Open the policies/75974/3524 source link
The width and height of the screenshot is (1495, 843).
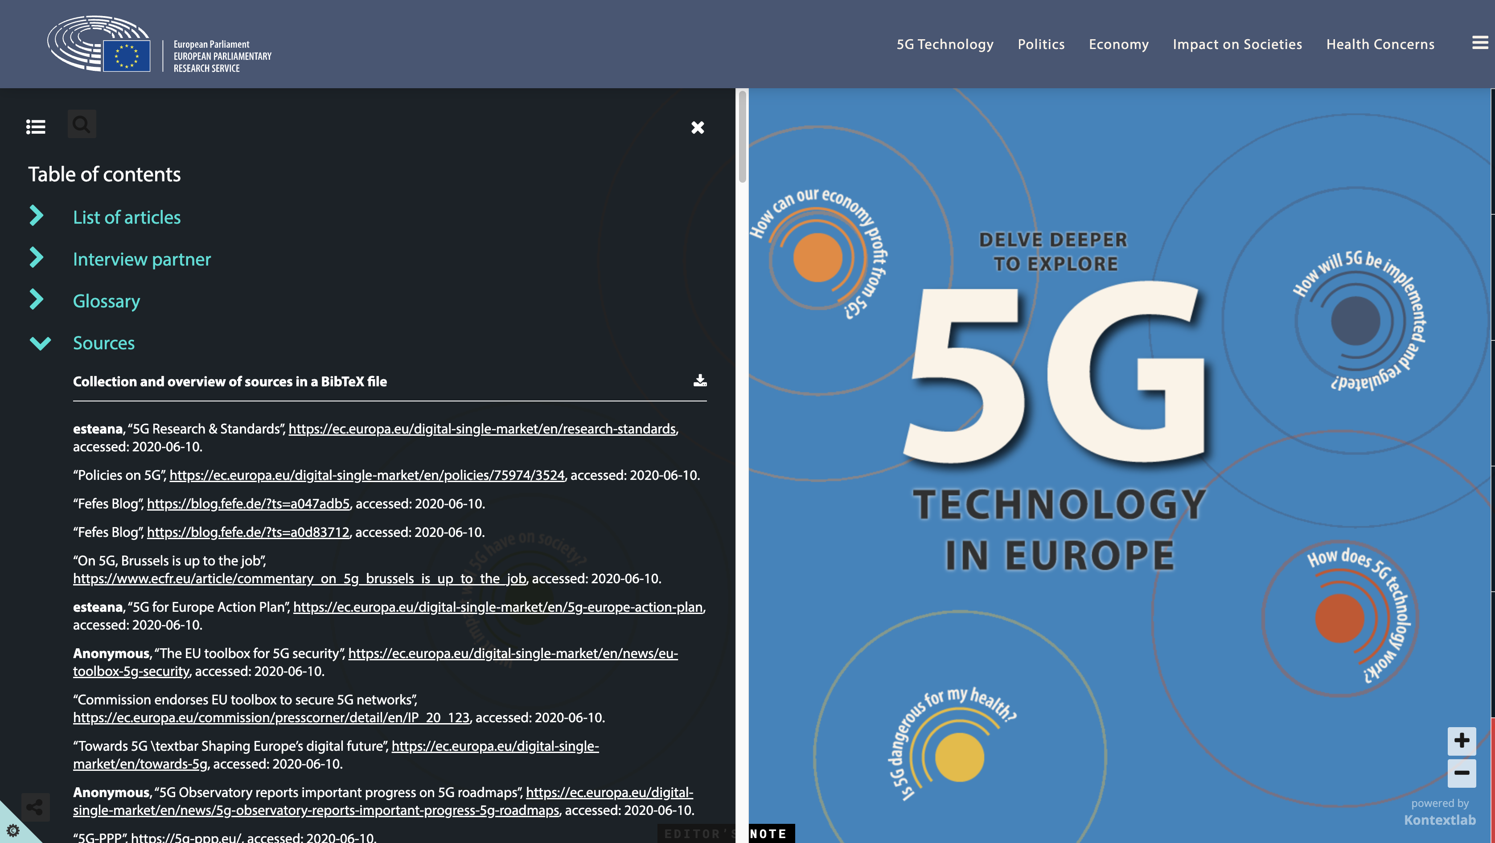coord(367,475)
